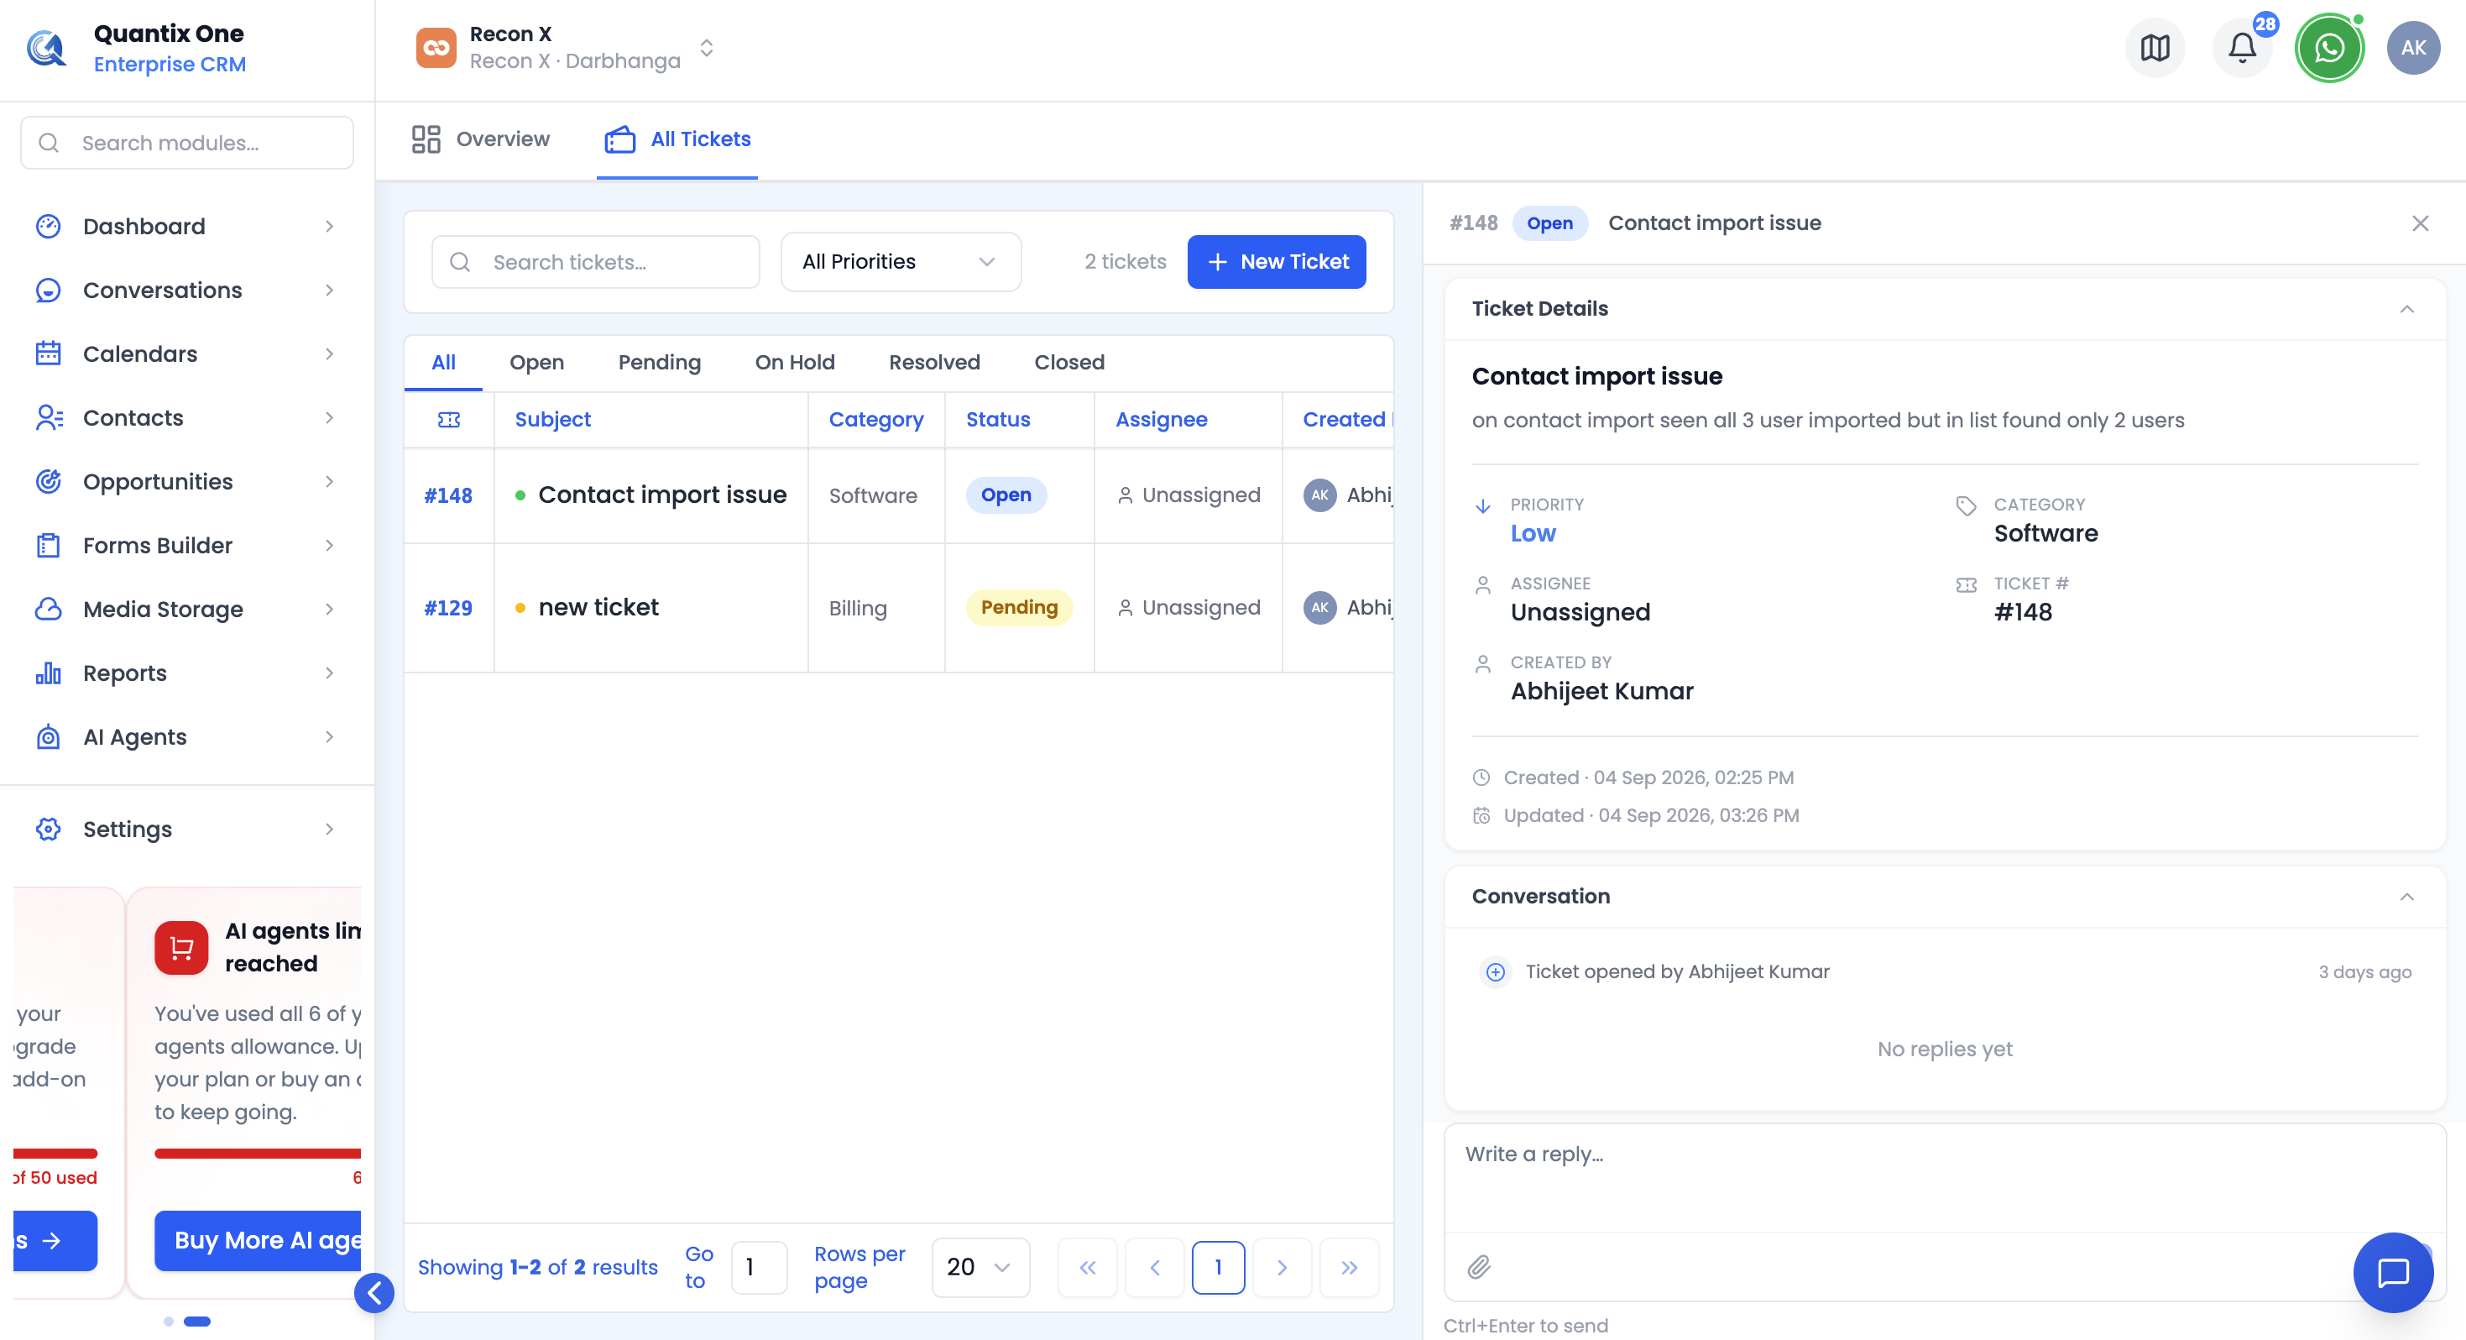
Task: Click the ticket number column header icon
Action: point(449,420)
